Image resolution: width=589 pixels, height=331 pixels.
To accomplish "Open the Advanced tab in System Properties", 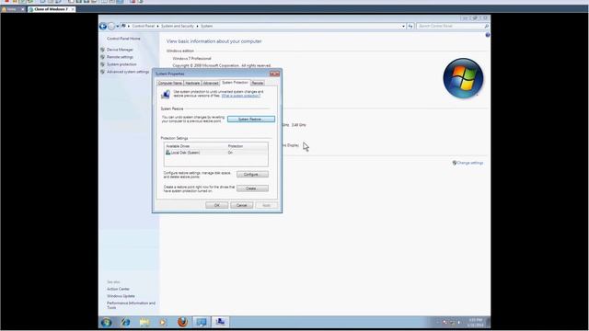I will click(211, 83).
